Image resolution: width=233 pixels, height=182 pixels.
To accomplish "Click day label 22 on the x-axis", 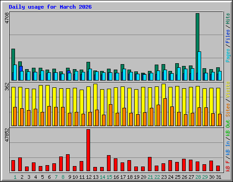I will click(x=157, y=177).
